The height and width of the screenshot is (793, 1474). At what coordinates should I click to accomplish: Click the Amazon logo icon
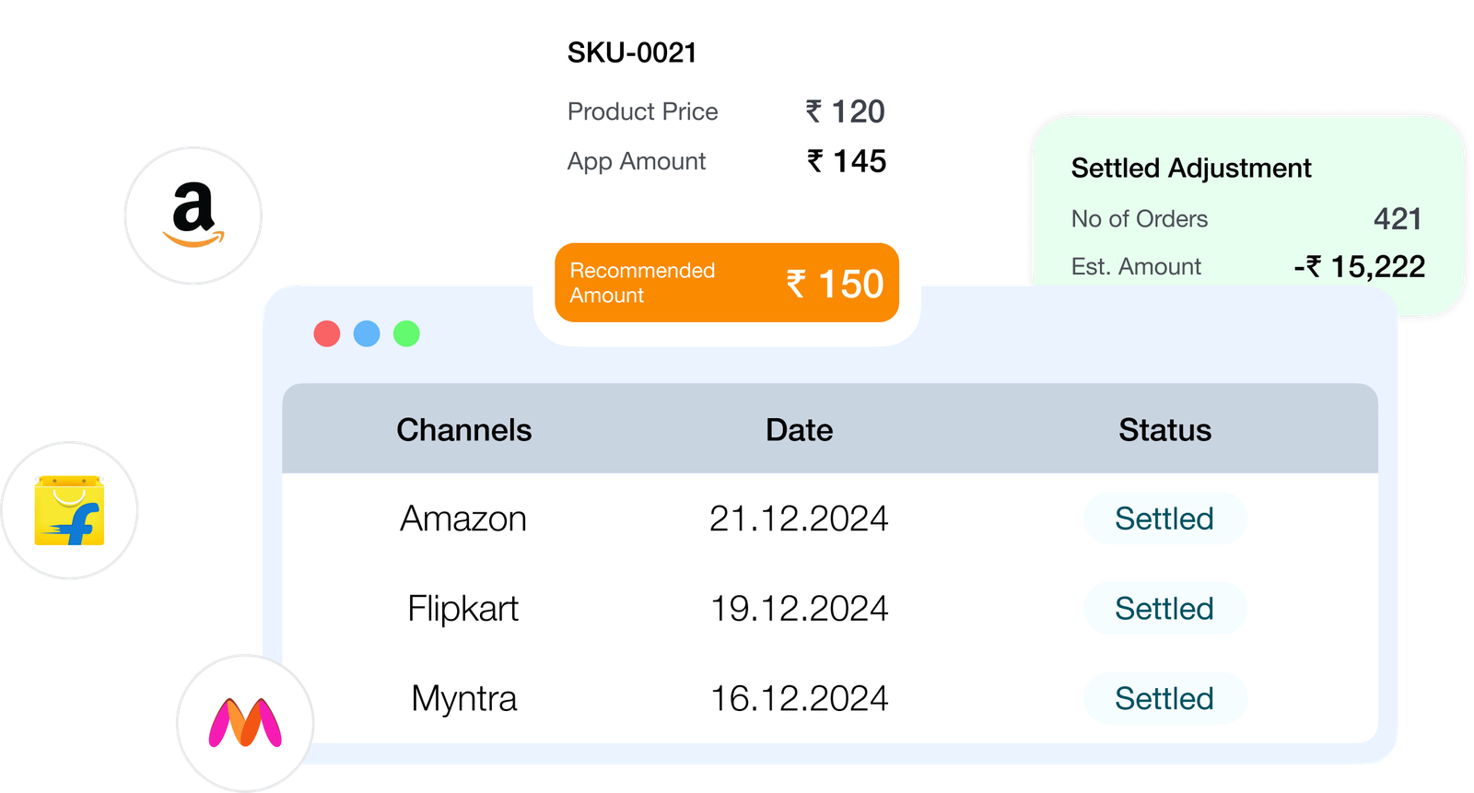click(x=193, y=216)
